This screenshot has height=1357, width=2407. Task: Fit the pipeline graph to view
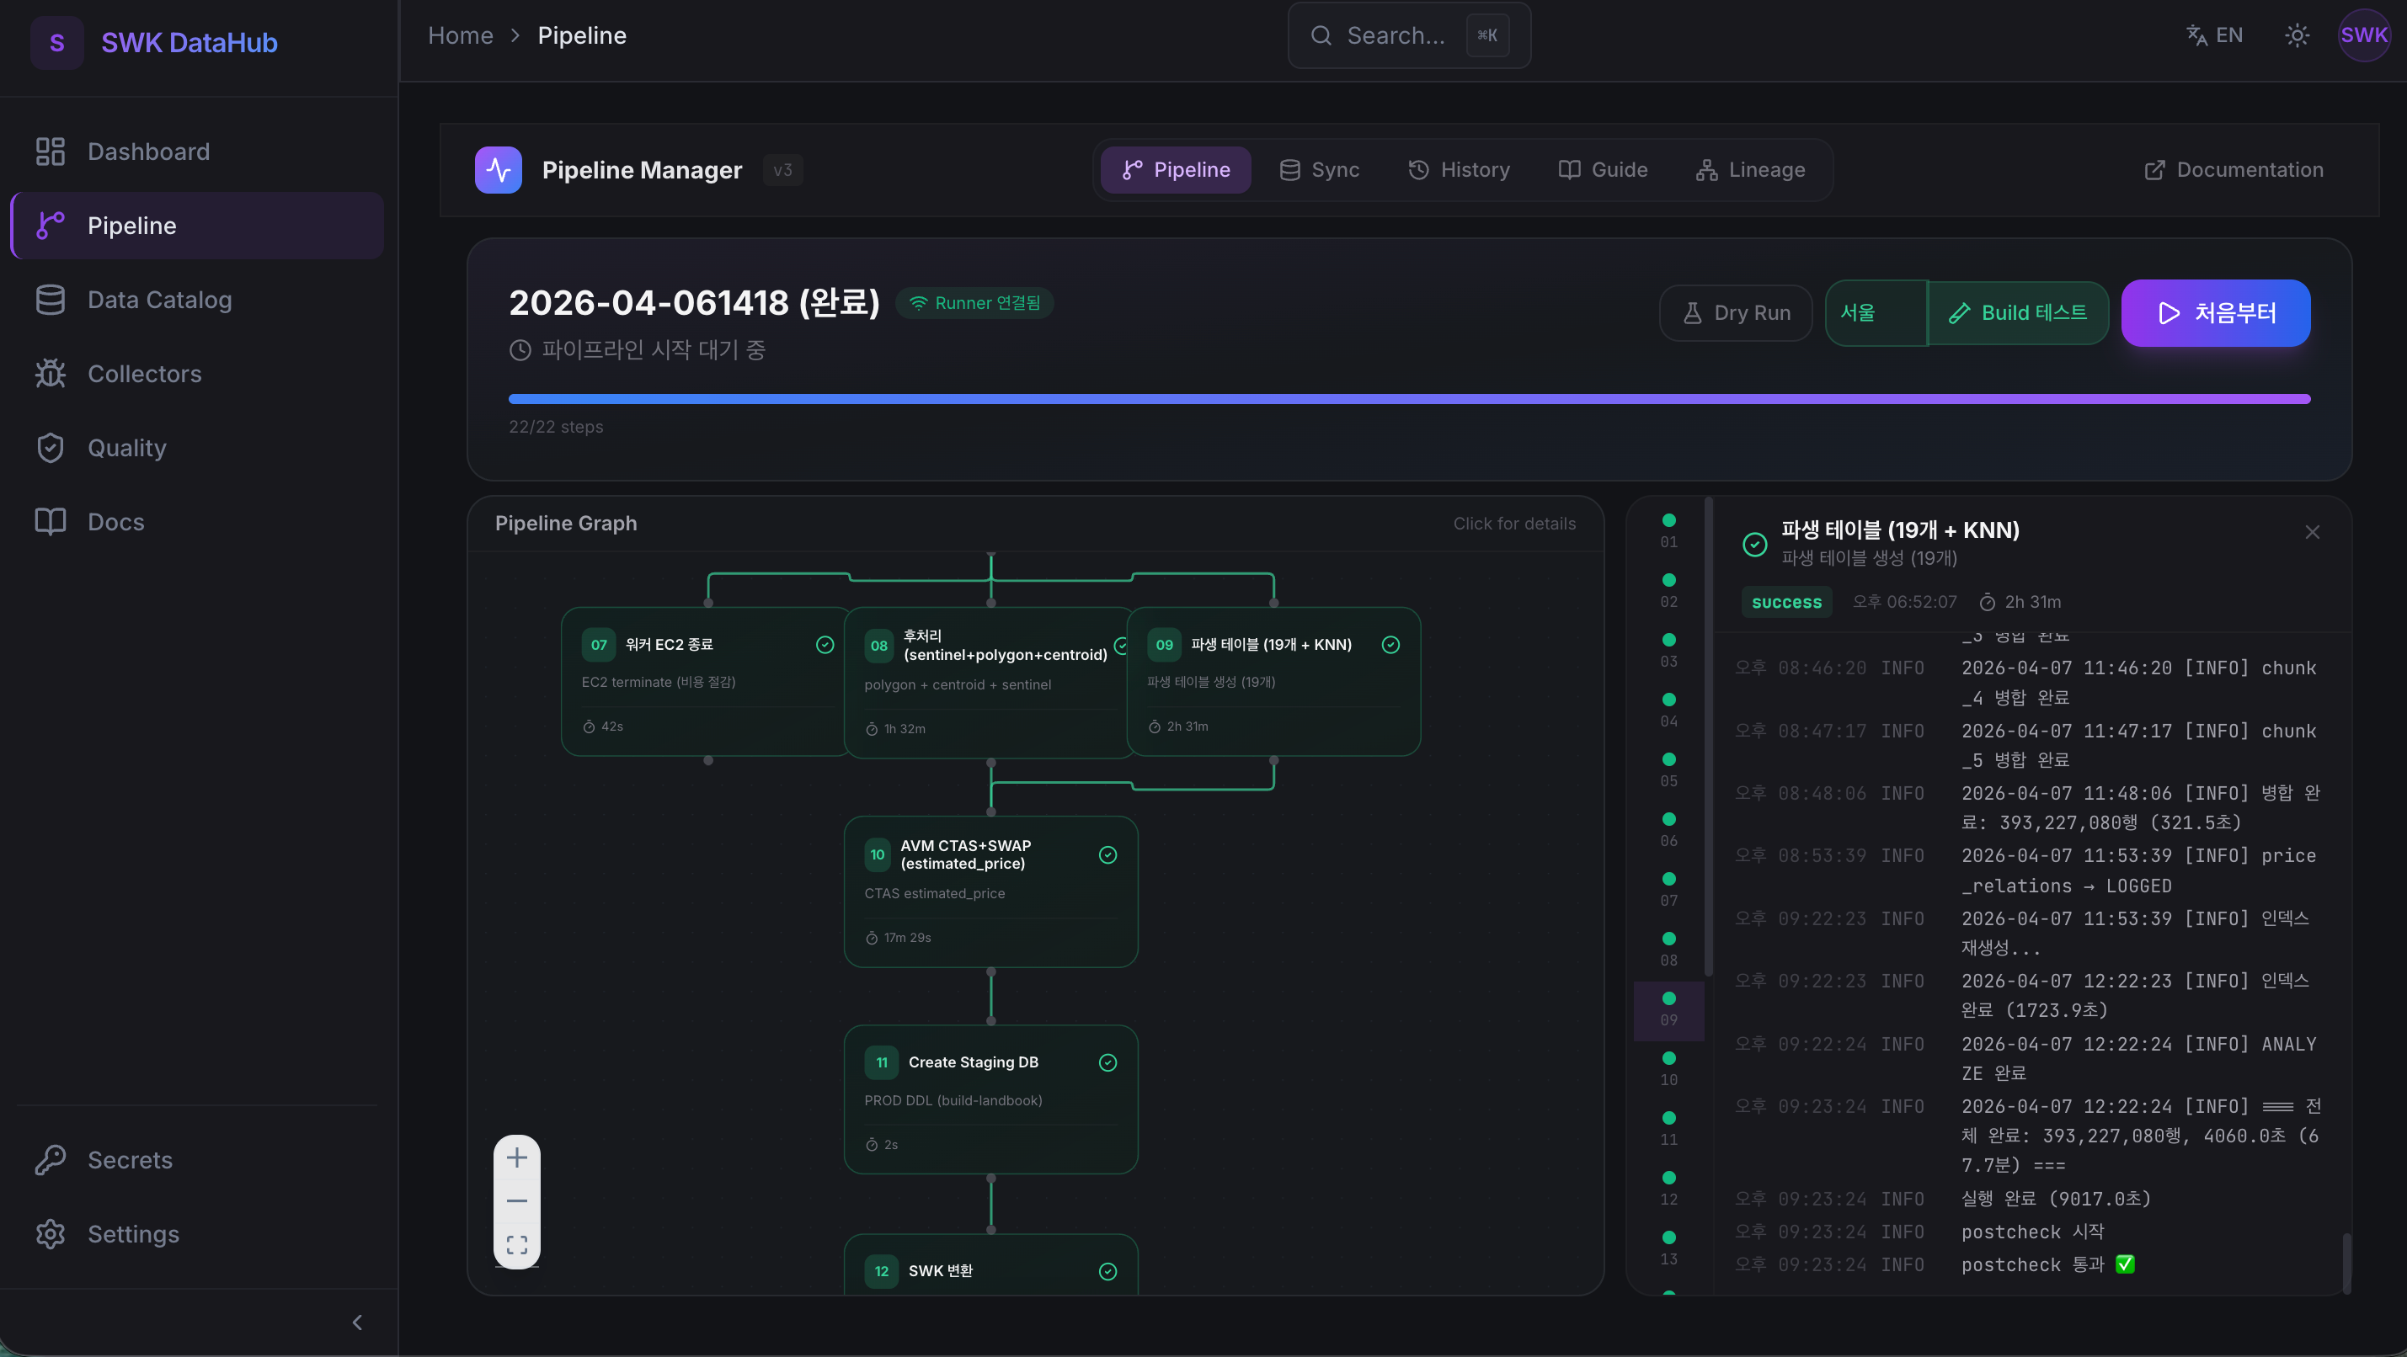pos(517,1245)
